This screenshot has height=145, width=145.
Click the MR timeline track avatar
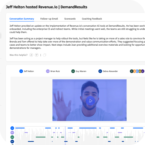tap(12, 133)
